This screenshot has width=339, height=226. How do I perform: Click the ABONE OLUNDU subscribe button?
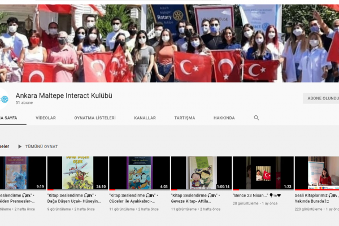click(321, 98)
